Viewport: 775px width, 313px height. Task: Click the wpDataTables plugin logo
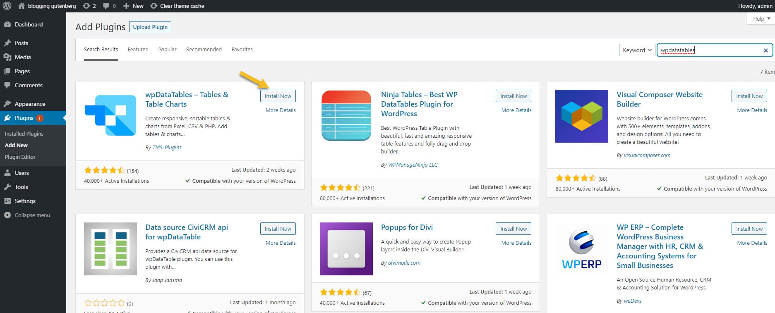click(110, 116)
